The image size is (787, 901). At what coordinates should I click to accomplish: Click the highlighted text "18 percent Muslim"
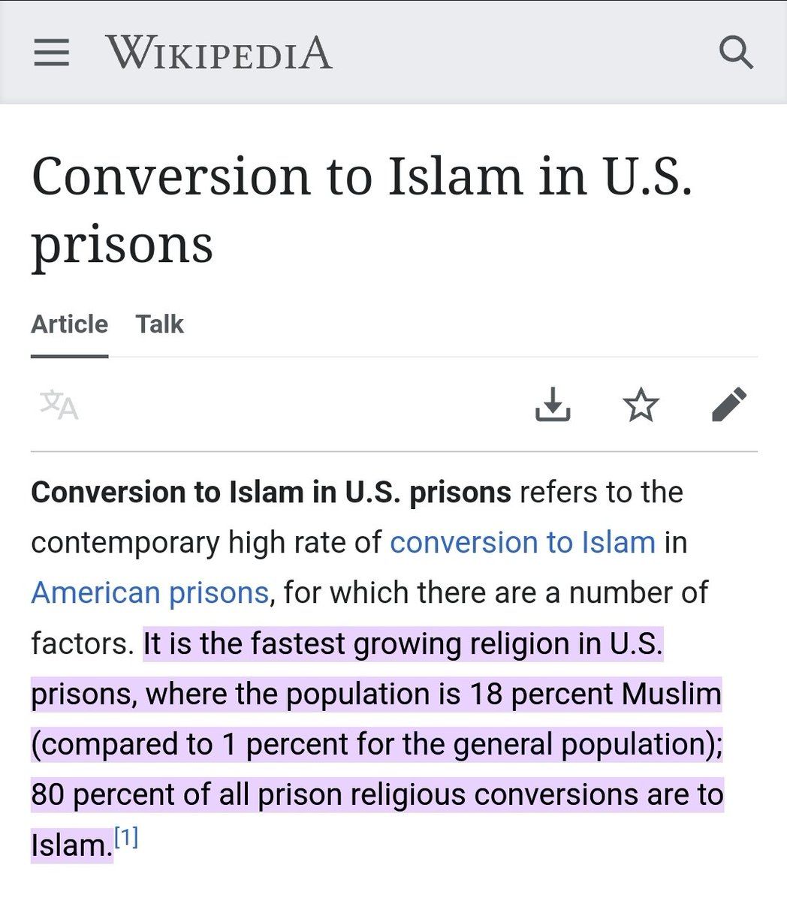tap(595, 694)
